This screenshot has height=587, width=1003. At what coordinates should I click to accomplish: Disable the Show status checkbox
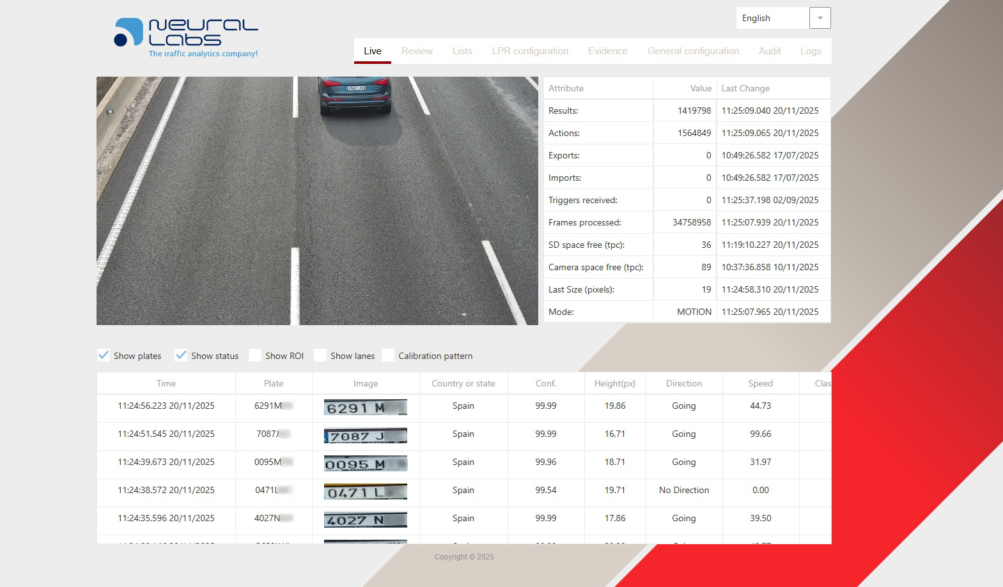181,355
